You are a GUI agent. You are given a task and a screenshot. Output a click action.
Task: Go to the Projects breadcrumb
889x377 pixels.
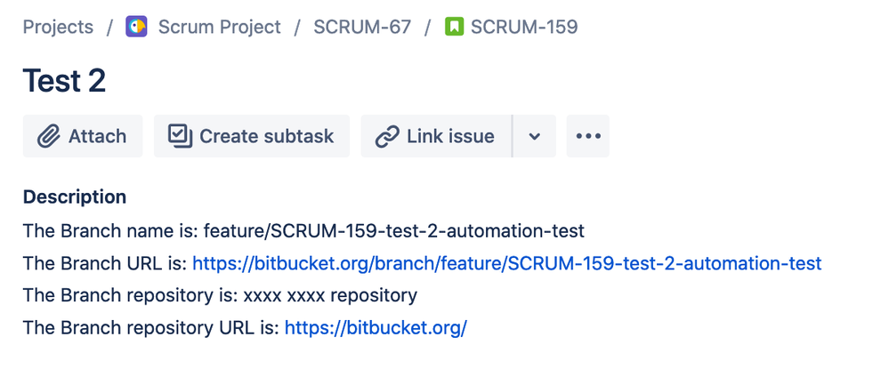tap(58, 27)
